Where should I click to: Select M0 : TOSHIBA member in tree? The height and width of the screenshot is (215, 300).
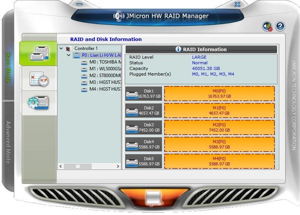(105, 62)
